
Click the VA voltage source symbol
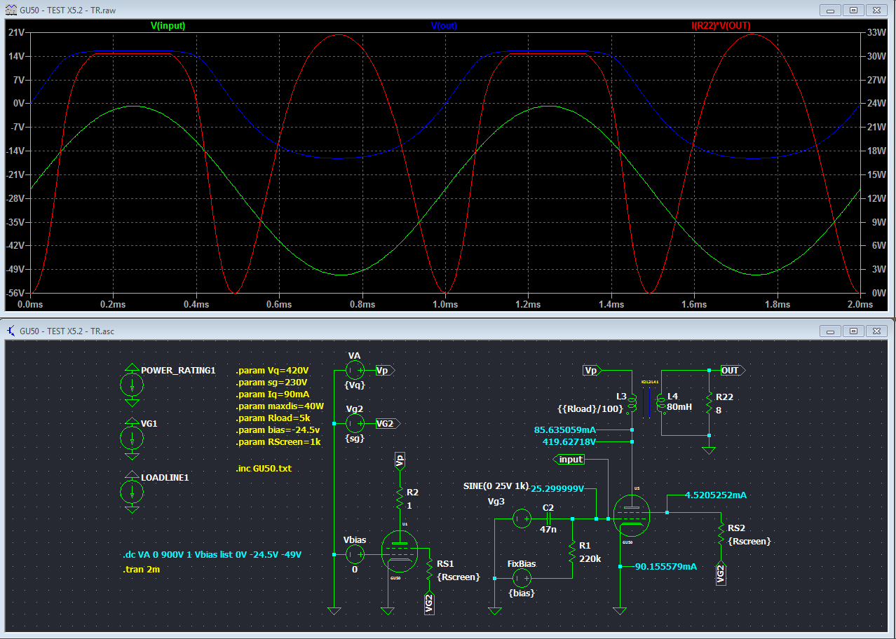tap(355, 370)
